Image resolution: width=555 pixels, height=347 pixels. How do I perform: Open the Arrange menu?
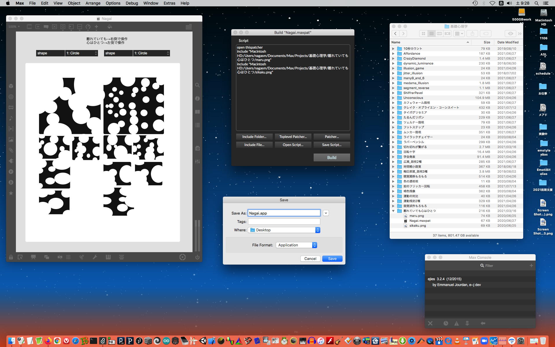click(93, 3)
